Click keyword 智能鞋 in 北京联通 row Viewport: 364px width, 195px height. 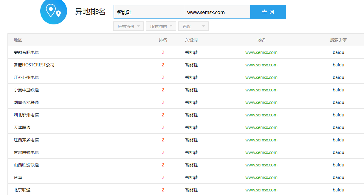191,190
